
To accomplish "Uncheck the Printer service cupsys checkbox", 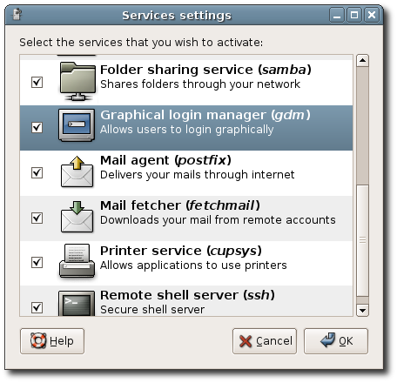I will [x=37, y=262].
